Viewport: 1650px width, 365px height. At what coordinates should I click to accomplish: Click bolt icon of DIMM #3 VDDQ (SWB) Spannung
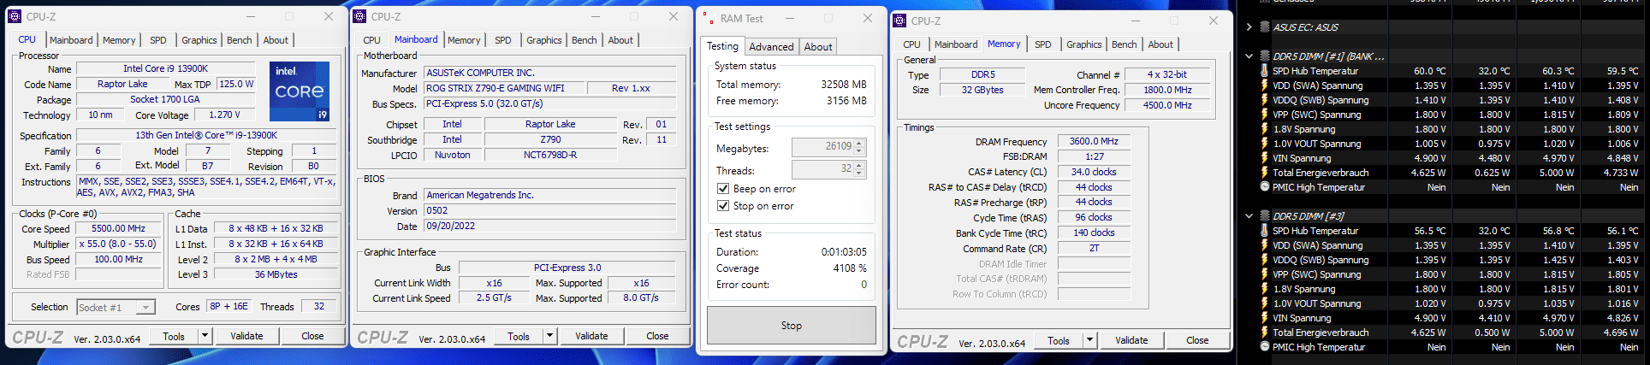(1265, 260)
